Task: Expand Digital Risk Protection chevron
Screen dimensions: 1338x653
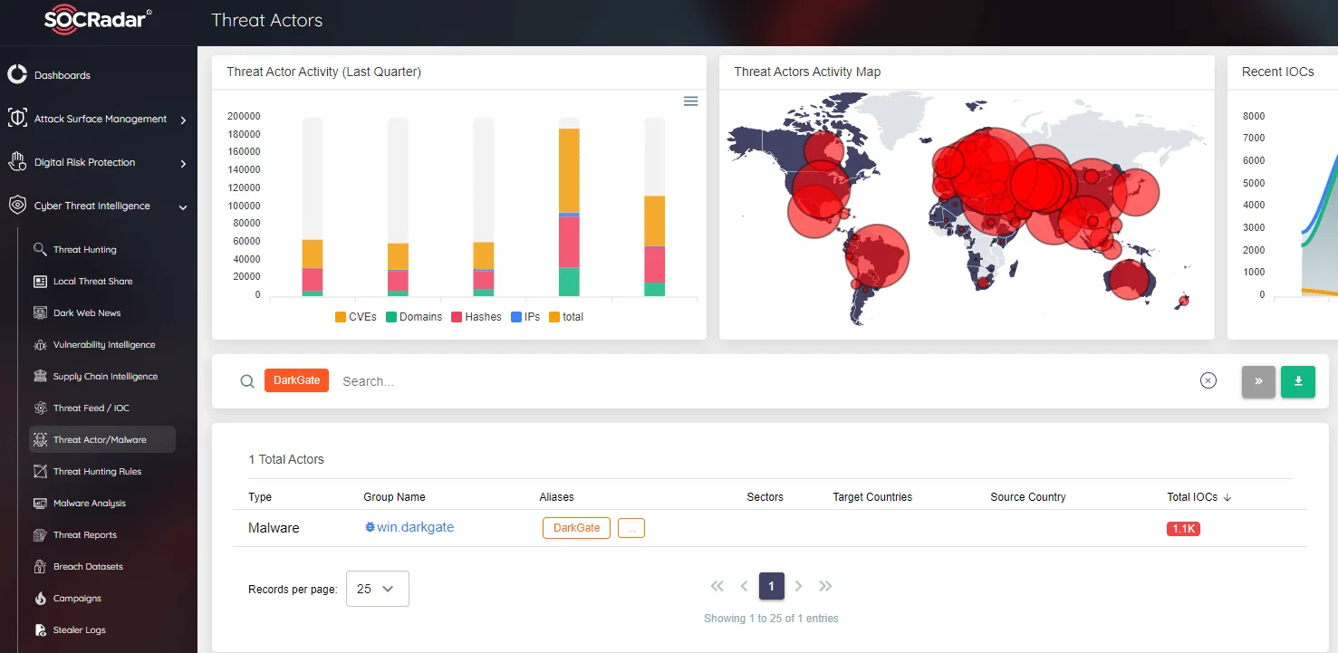Action: click(183, 163)
